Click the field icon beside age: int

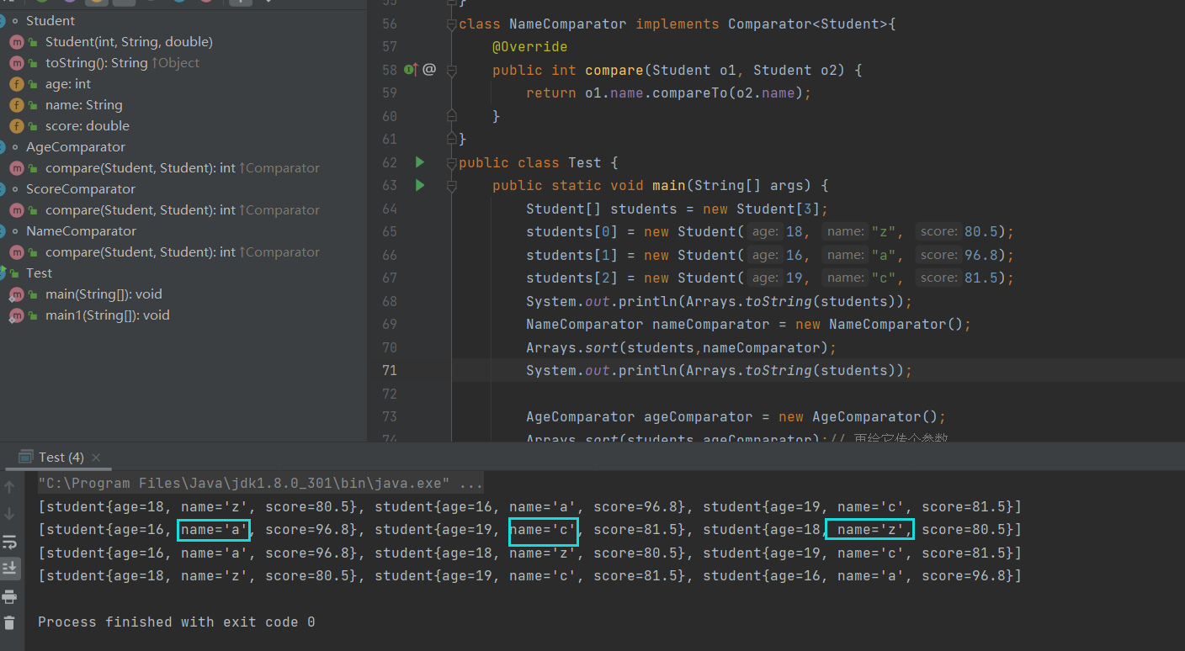pyautogui.click(x=17, y=84)
